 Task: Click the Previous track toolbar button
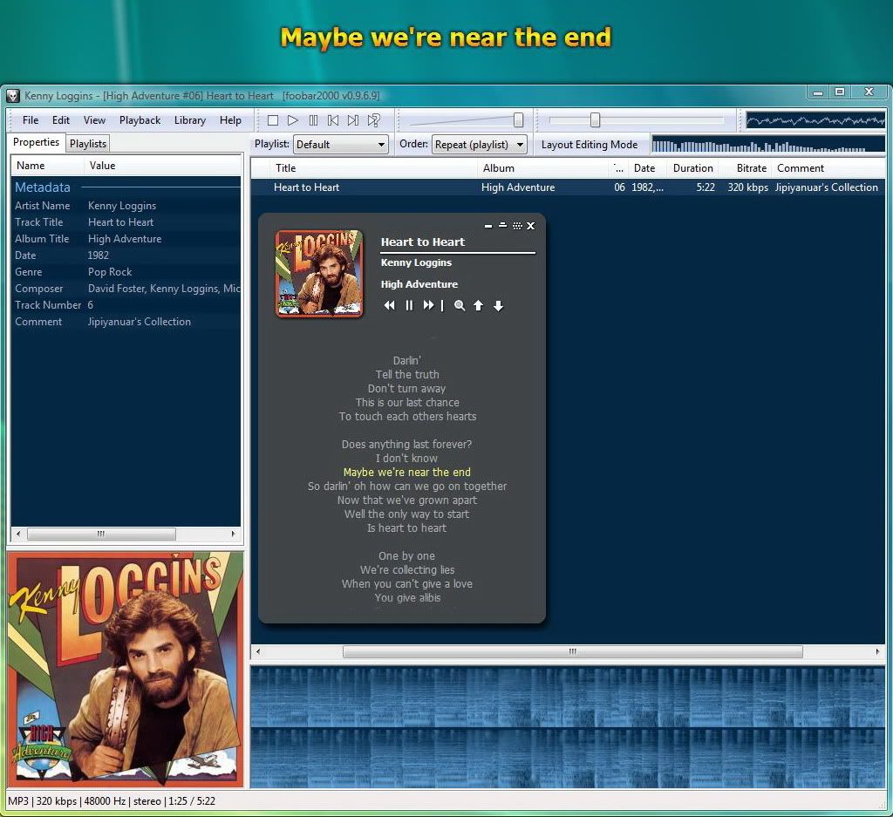pyautogui.click(x=333, y=120)
